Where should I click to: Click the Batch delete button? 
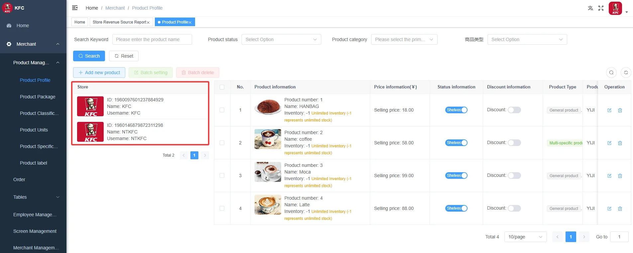198,73
